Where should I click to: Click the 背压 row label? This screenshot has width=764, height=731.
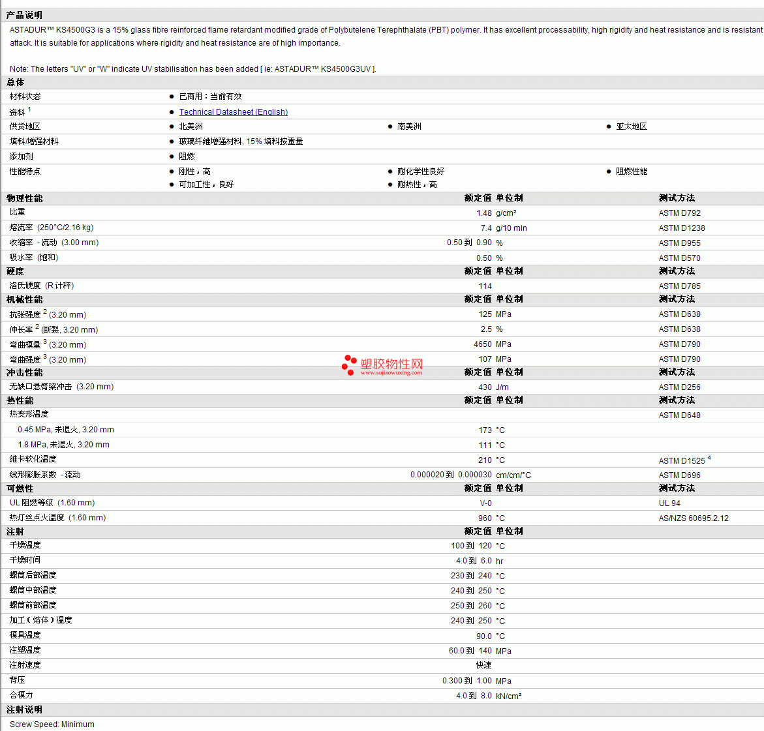pyautogui.click(x=18, y=680)
